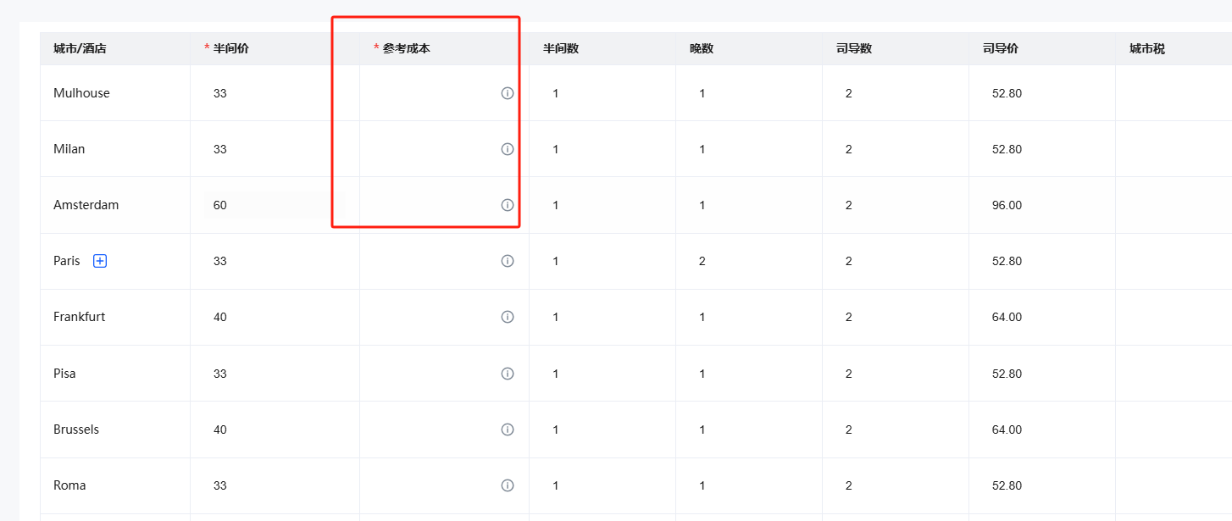
Task: Click the 半间数 value for Pisa
Action: pyautogui.click(x=556, y=374)
